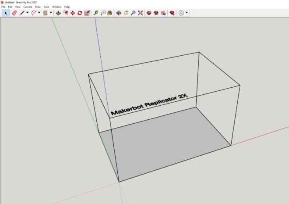
Task: Select the Text label tool
Action: (x=103, y=13)
